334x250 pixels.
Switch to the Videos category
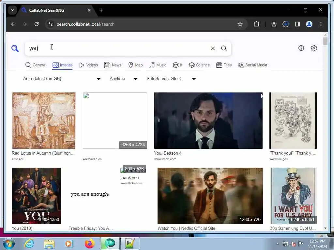[x=88, y=65]
